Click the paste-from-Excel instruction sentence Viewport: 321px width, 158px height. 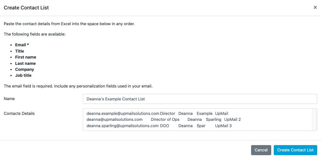point(69,24)
